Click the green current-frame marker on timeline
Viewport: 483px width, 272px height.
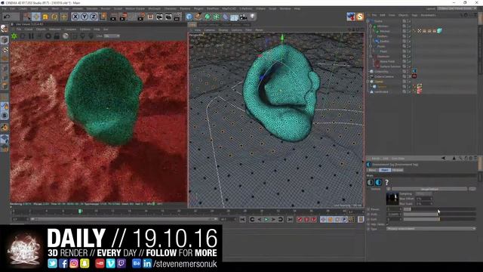click(x=80, y=212)
